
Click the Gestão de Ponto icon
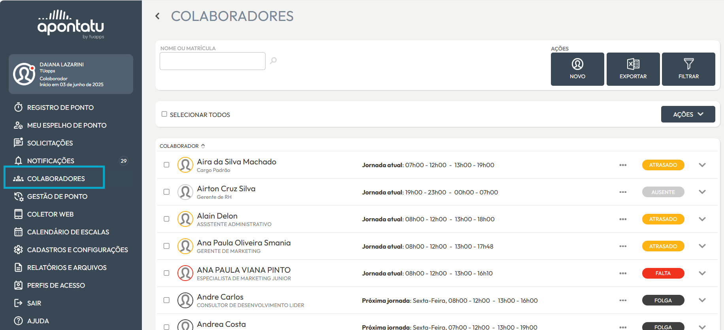point(19,196)
